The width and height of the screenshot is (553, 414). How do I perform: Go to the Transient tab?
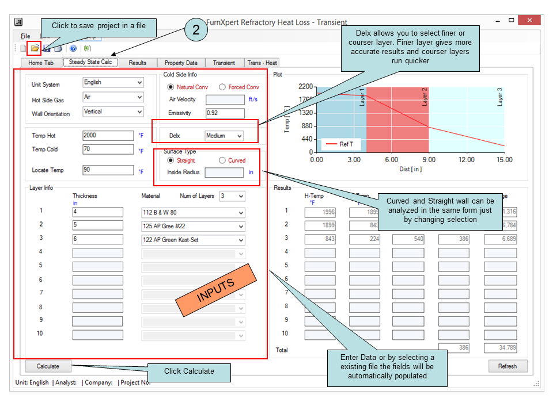point(224,63)
